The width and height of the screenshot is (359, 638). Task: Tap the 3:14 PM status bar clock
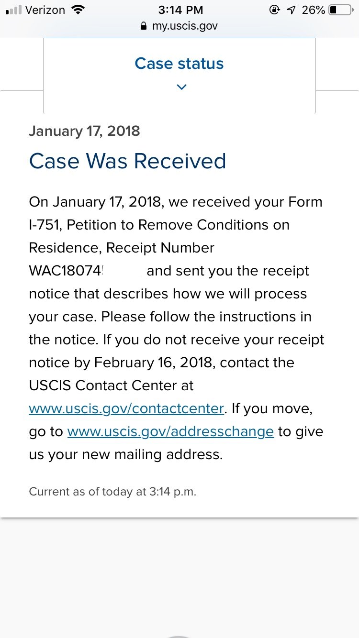tap(180, 10)
